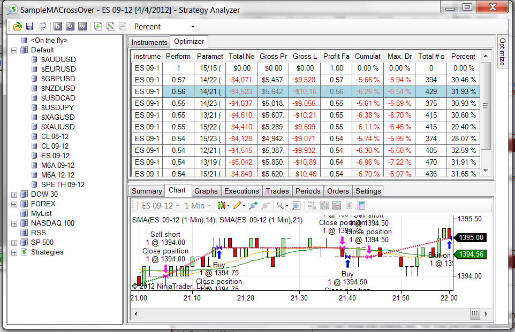Select the MyList instrument list
The image size is (515, 332).
pos(41,213)
